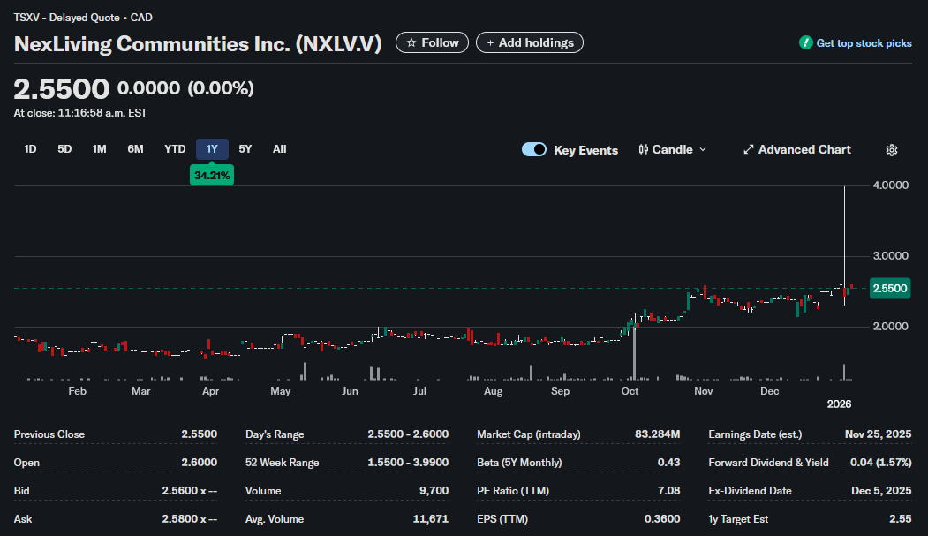Screen dimensions: 928x536
Task: Click the 3.0000 price axis label
Action: point(891,255)
